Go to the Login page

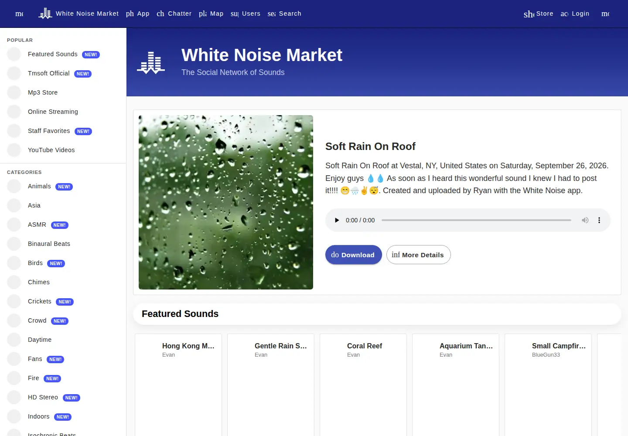coord(575,14)
